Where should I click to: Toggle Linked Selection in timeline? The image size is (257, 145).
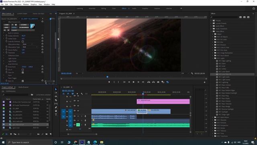pyautogui.click(x=73, y=94)
